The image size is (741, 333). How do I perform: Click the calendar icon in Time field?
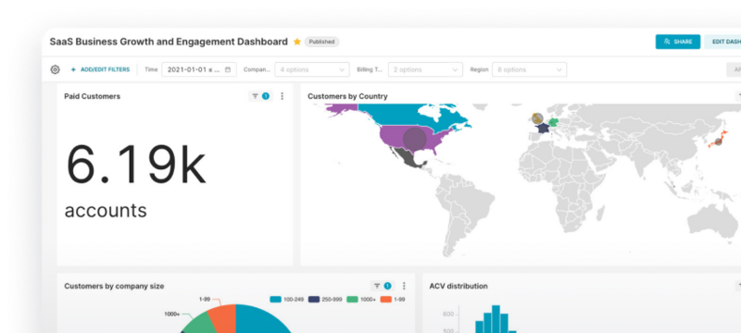(228, 69)
